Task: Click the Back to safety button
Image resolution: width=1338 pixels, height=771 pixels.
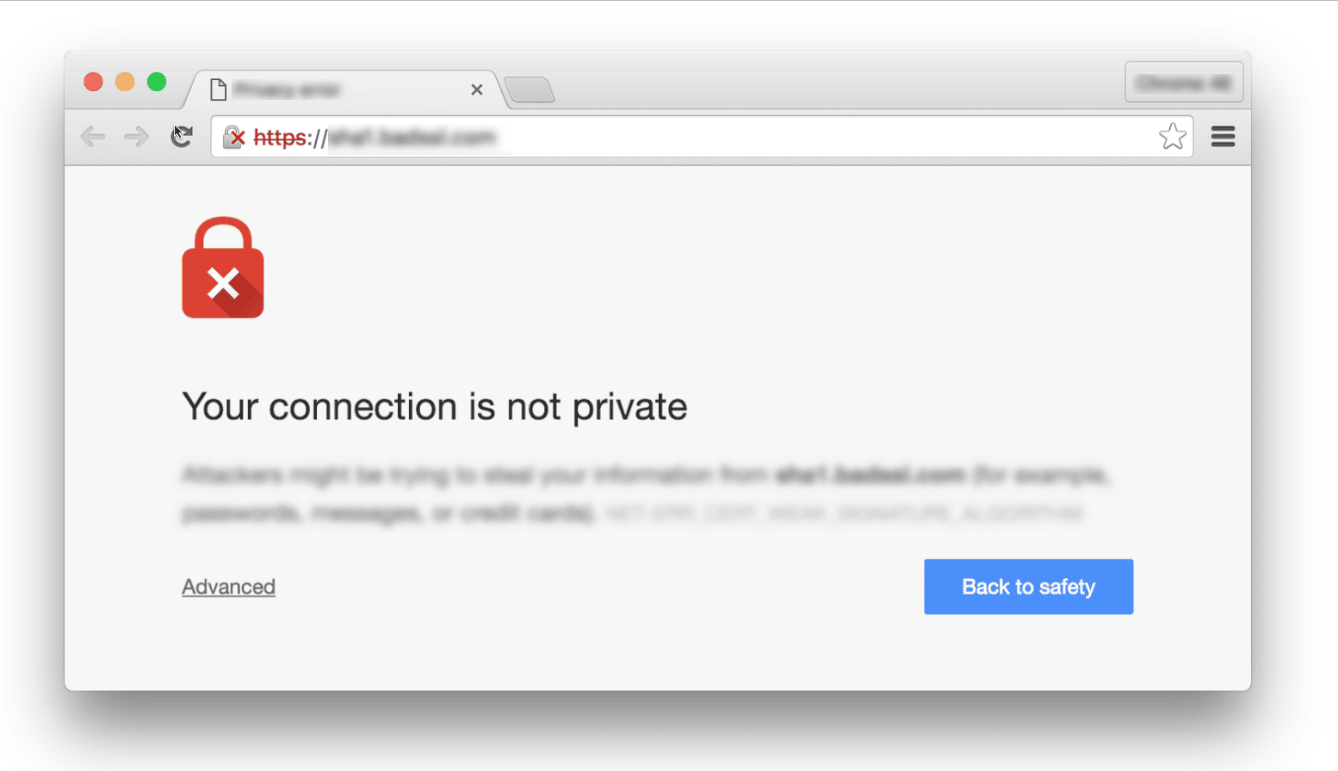Action: (1028, 586)
